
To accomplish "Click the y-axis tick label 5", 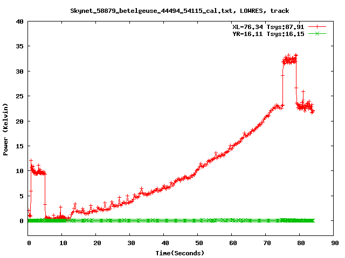I will [x=22, y=196].
